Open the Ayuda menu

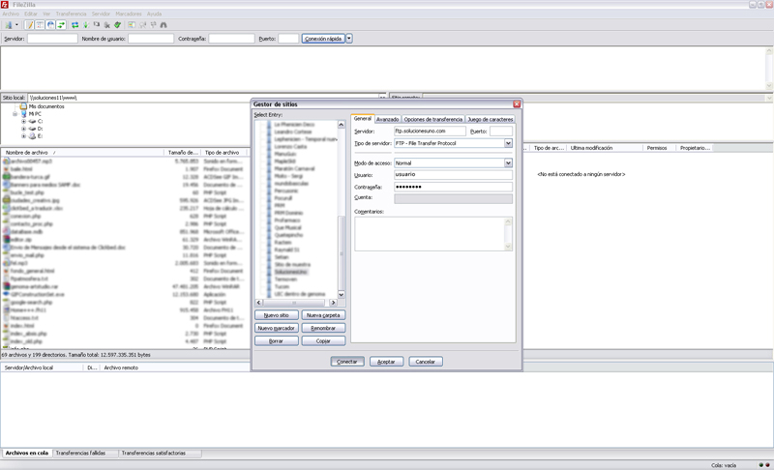click(154, 14)
